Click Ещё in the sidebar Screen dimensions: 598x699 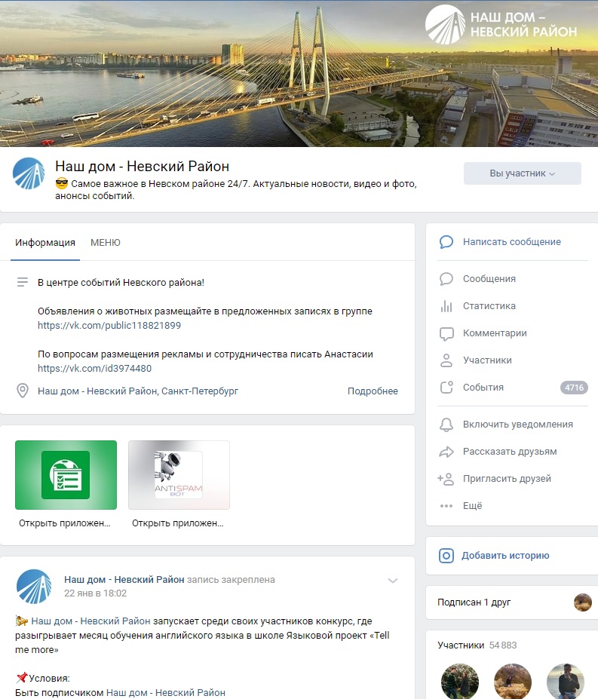pyautogui.click(x=472, y=506)
